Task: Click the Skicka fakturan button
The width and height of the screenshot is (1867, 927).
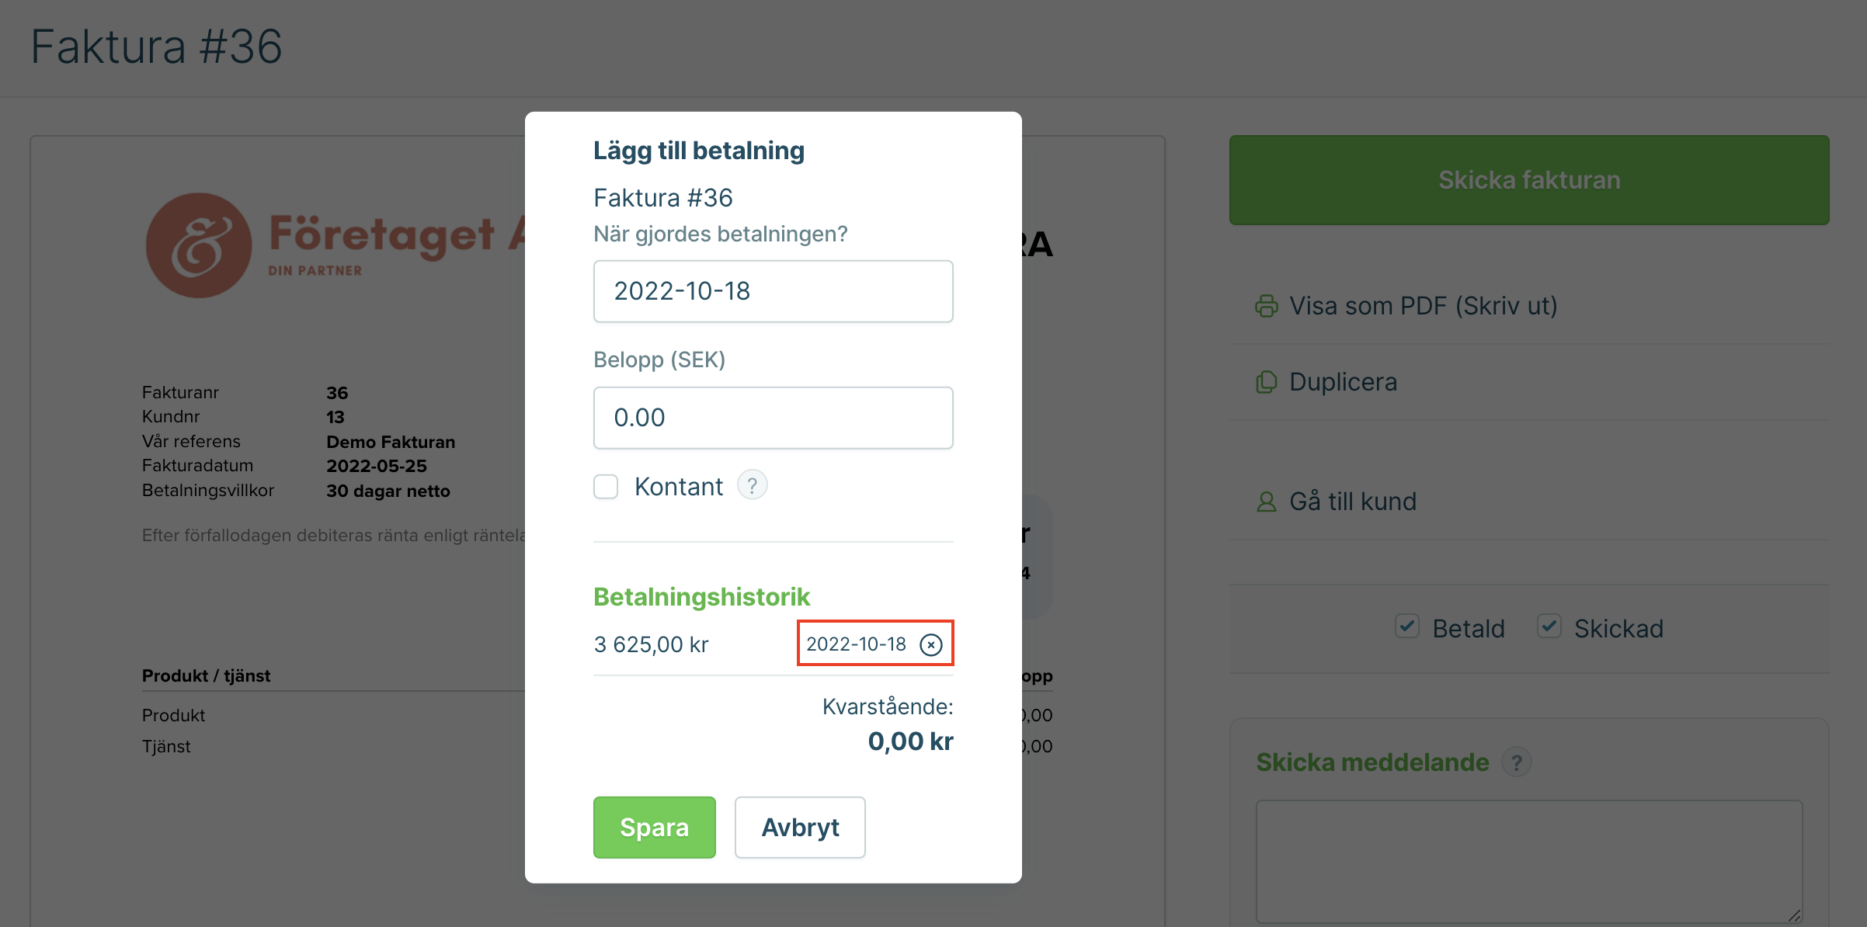Action: click(1528, 180)
